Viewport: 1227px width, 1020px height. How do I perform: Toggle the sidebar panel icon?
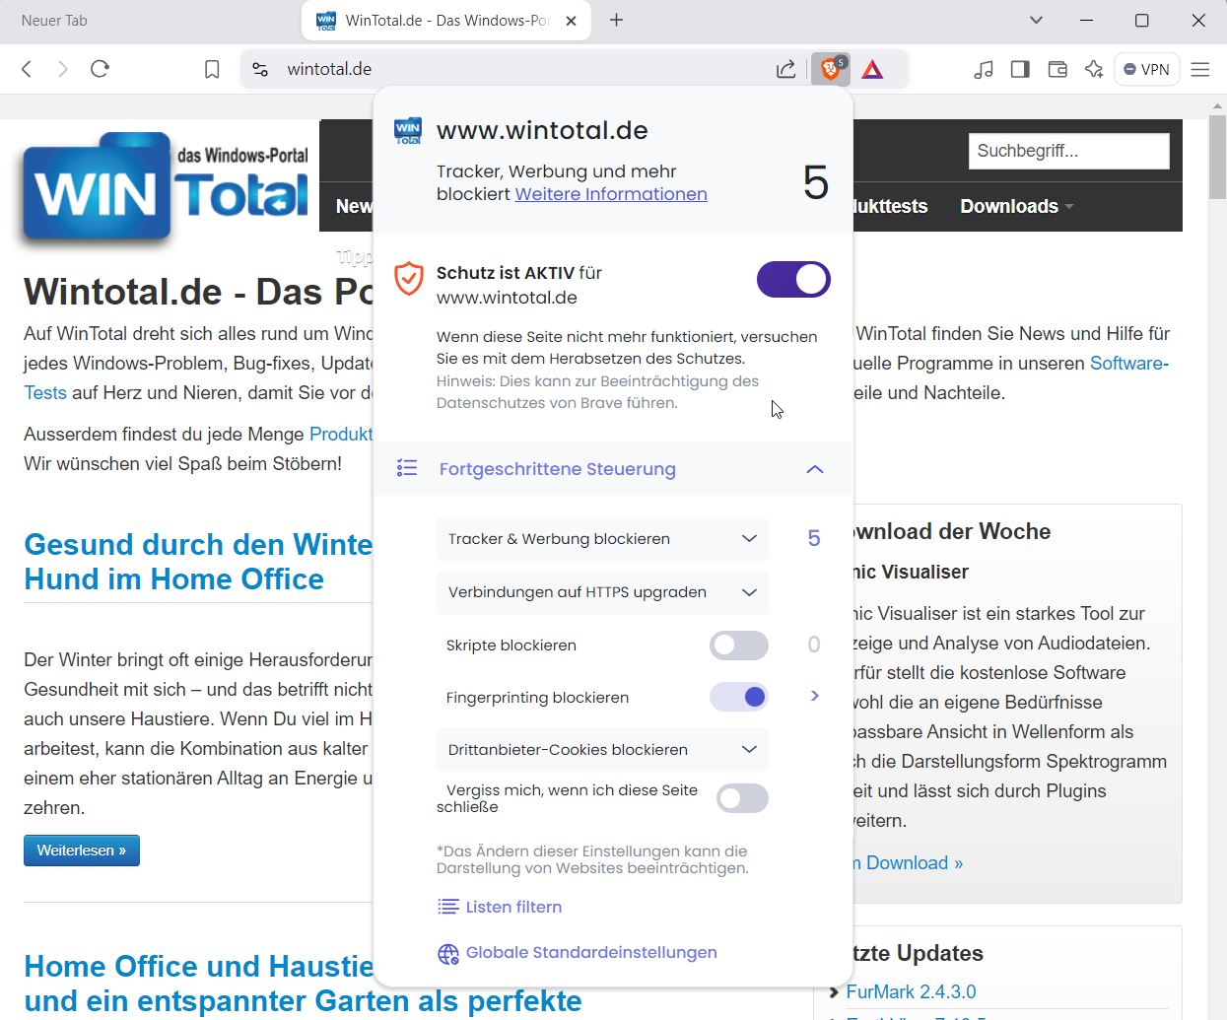pyautogui.click(x=1020, y=69)
